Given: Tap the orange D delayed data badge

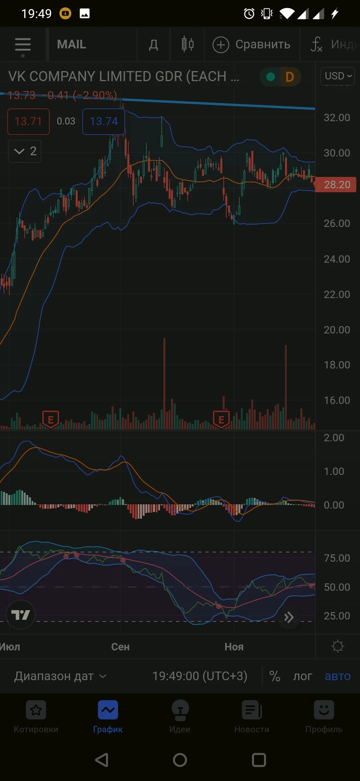Looking at the screenshot, I should [x=290, y=77].
